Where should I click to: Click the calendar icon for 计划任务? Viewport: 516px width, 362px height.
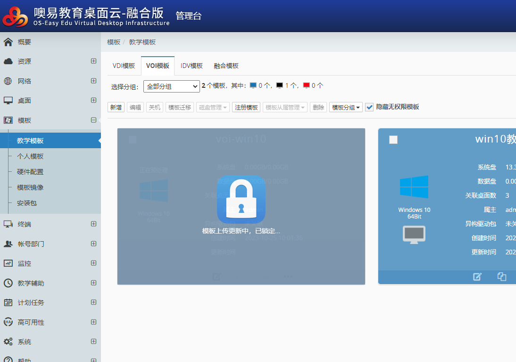8,303
